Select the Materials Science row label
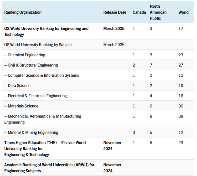Screen dimensions: 197x176 (x=21, y=106)
